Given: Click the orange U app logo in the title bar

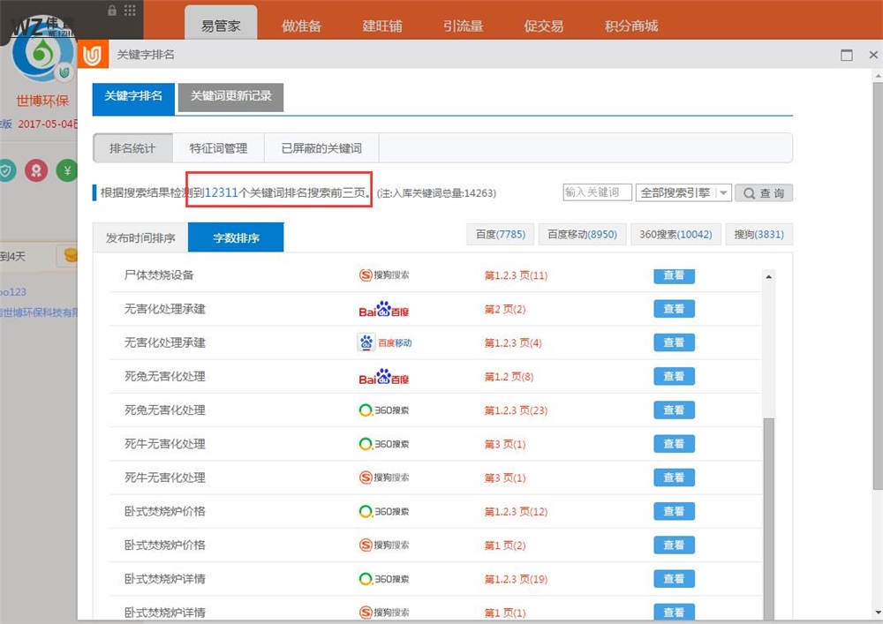Looking at the screenshot, I should point(94,54).
